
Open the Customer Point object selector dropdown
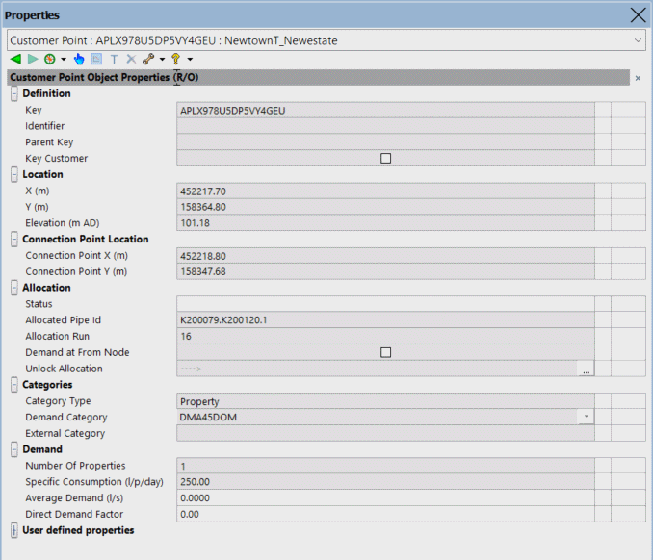pyautogui.click(x=638, y=40)
